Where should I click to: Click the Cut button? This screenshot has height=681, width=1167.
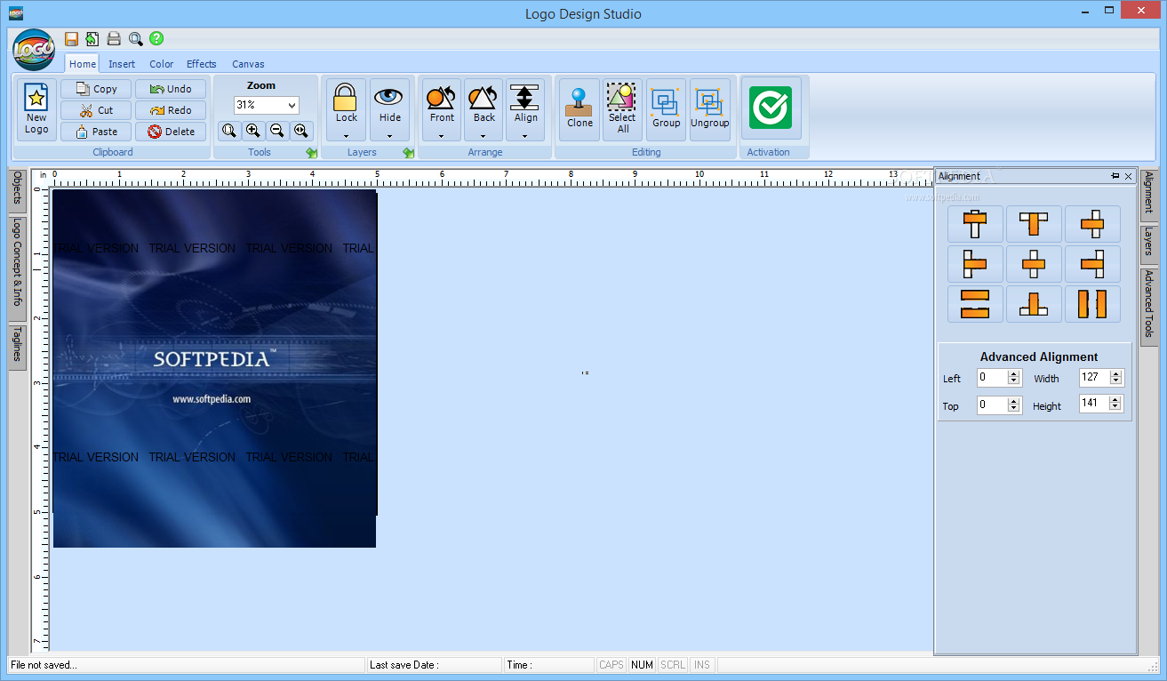pyautogui.click(x=96, y=110)
